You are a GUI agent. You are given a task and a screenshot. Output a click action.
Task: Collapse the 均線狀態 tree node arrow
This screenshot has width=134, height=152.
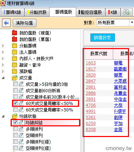click(x=3, y=116)
